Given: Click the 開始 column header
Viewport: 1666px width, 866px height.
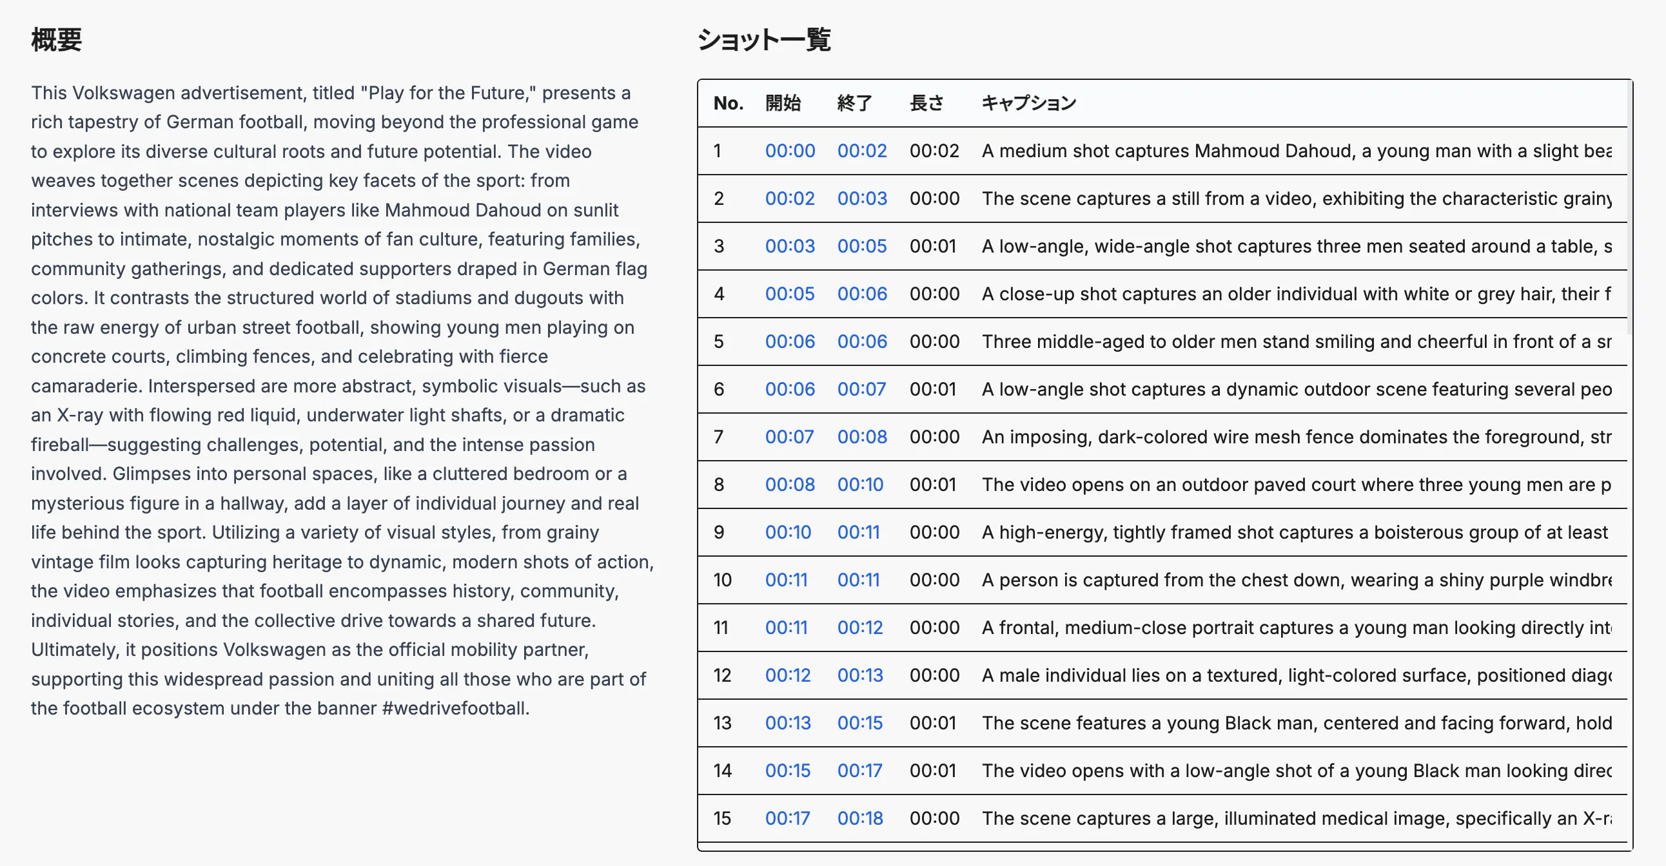Looking at the screenshot, I should pyautogui.click(x=783, y=103).
